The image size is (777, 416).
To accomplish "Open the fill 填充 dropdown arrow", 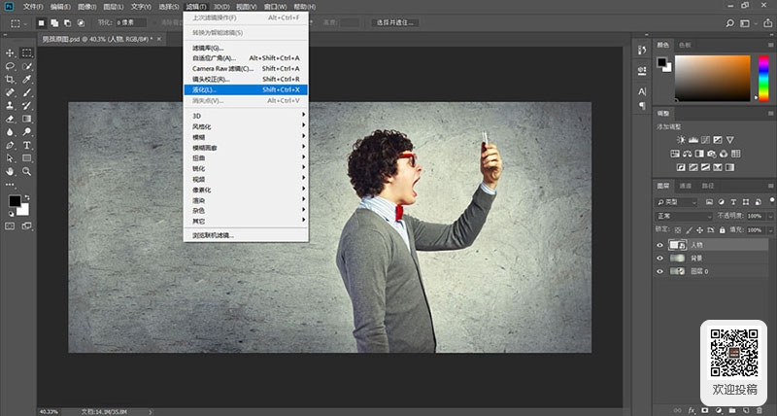I will pos(769,230).
